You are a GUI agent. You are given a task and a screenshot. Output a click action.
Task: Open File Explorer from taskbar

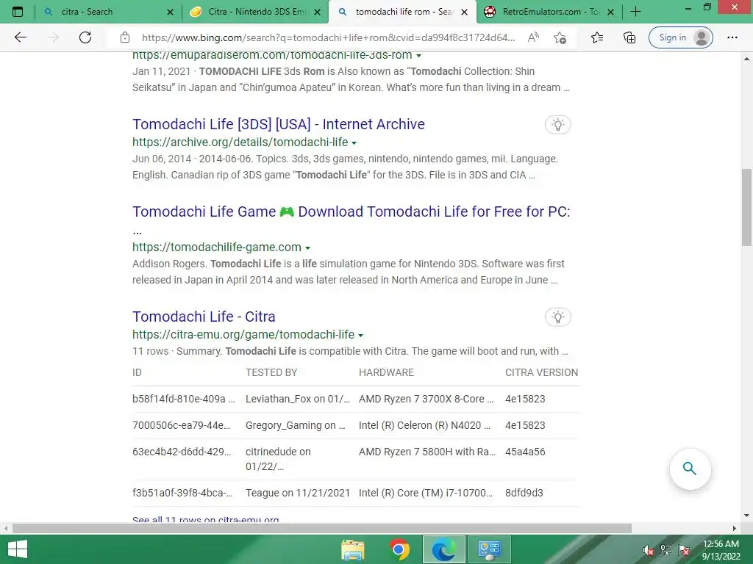click(352, 549)
